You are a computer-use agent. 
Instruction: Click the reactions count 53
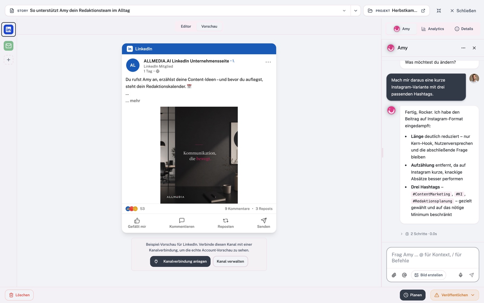[x=142, y=209]
